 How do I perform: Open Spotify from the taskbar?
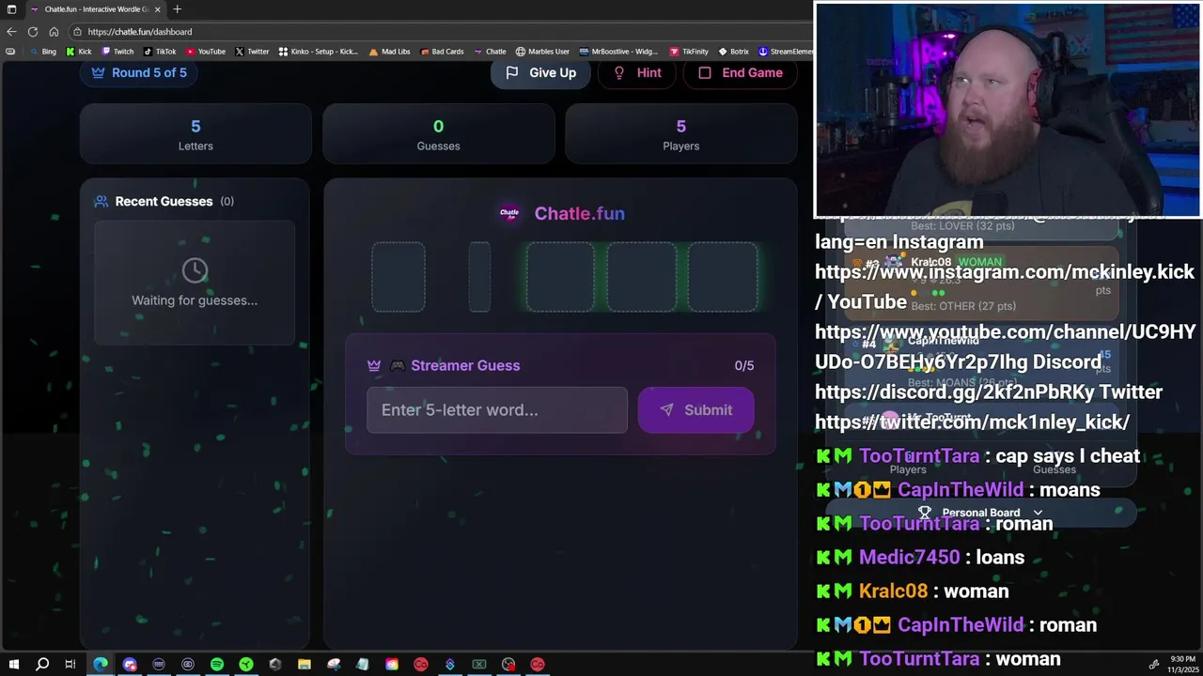pyautogui.click(x=217, y=664)
